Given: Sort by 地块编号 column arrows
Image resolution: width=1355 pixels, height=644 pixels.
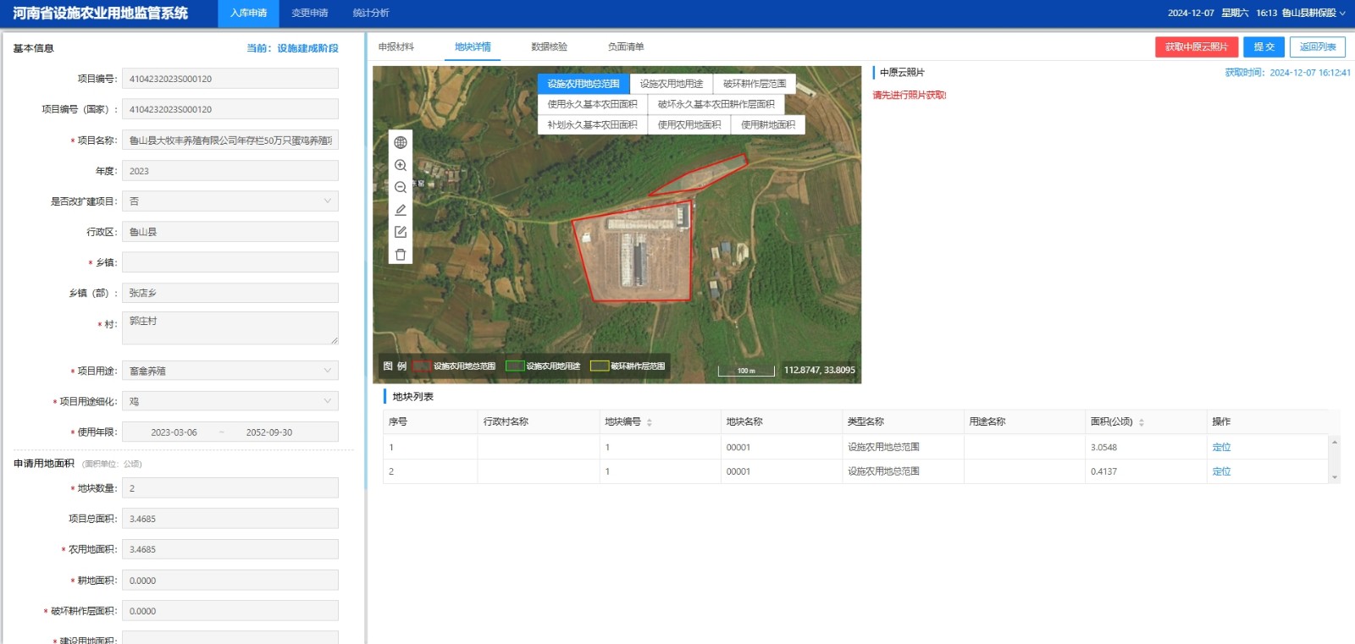Looking at the screenshot, I should click(x=650, y=422).
